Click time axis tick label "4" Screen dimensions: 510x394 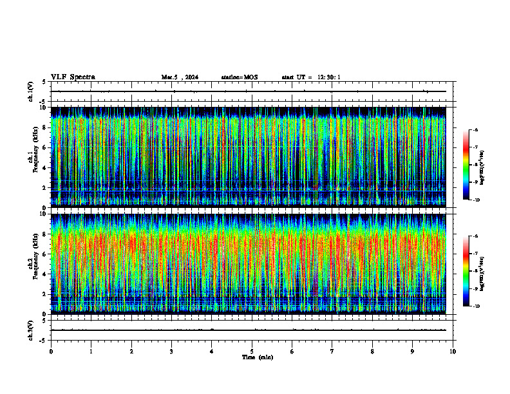[x=212, y=352]
